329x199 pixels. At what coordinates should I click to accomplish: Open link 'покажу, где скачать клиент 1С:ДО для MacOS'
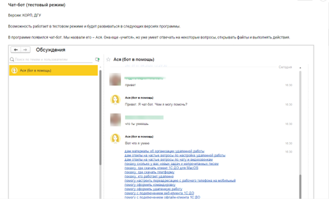pos(161,167)
